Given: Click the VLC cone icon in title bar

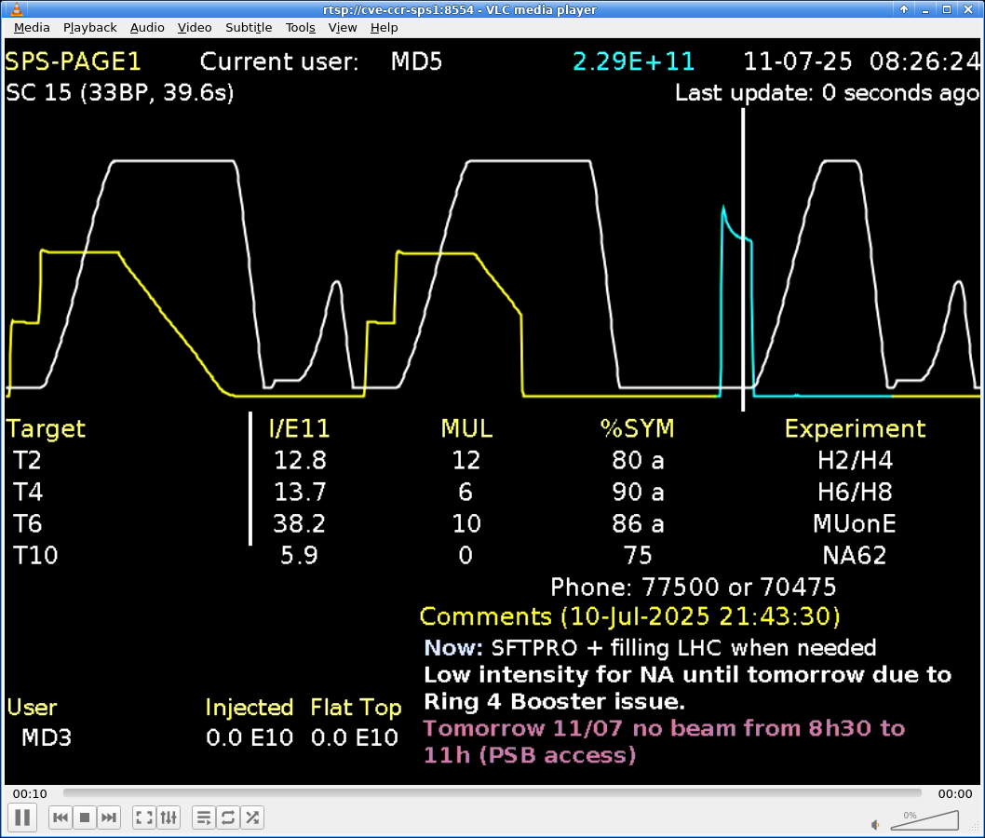Looking at the screenshot, I should pyautogui.click(x=10, y=9).
